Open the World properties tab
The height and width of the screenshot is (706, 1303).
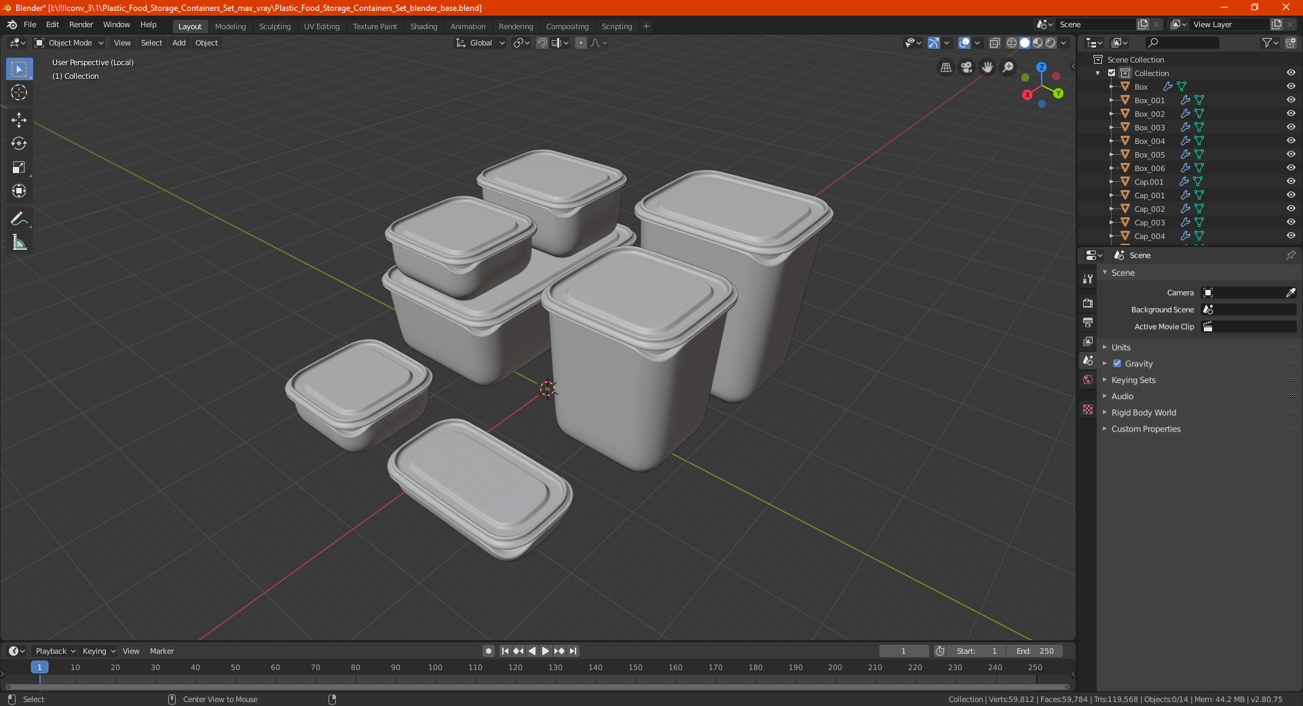click(x=1088, y=379)
